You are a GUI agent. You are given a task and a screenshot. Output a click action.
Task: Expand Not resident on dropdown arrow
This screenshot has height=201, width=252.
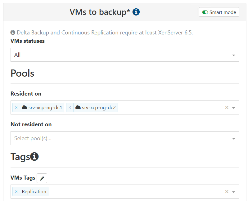pos(234,139)
